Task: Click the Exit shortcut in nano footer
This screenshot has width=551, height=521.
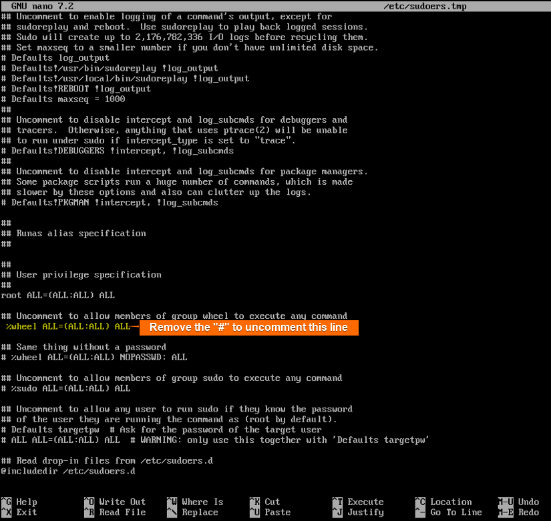Action: [19, 512]
